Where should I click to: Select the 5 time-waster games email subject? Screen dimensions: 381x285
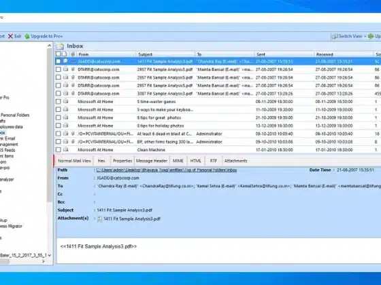pos(156,102)
